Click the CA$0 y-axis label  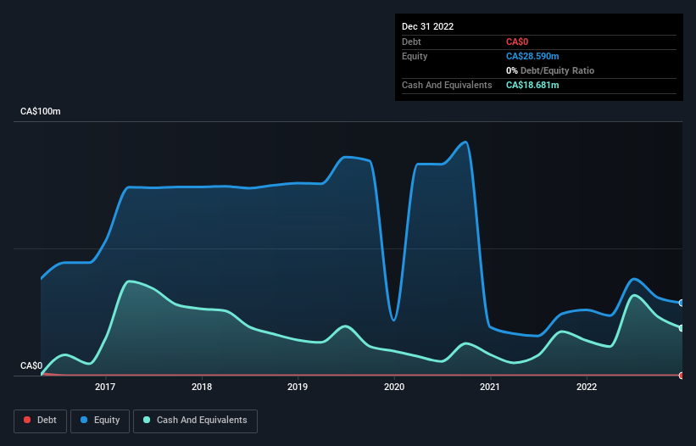(31, 365)
